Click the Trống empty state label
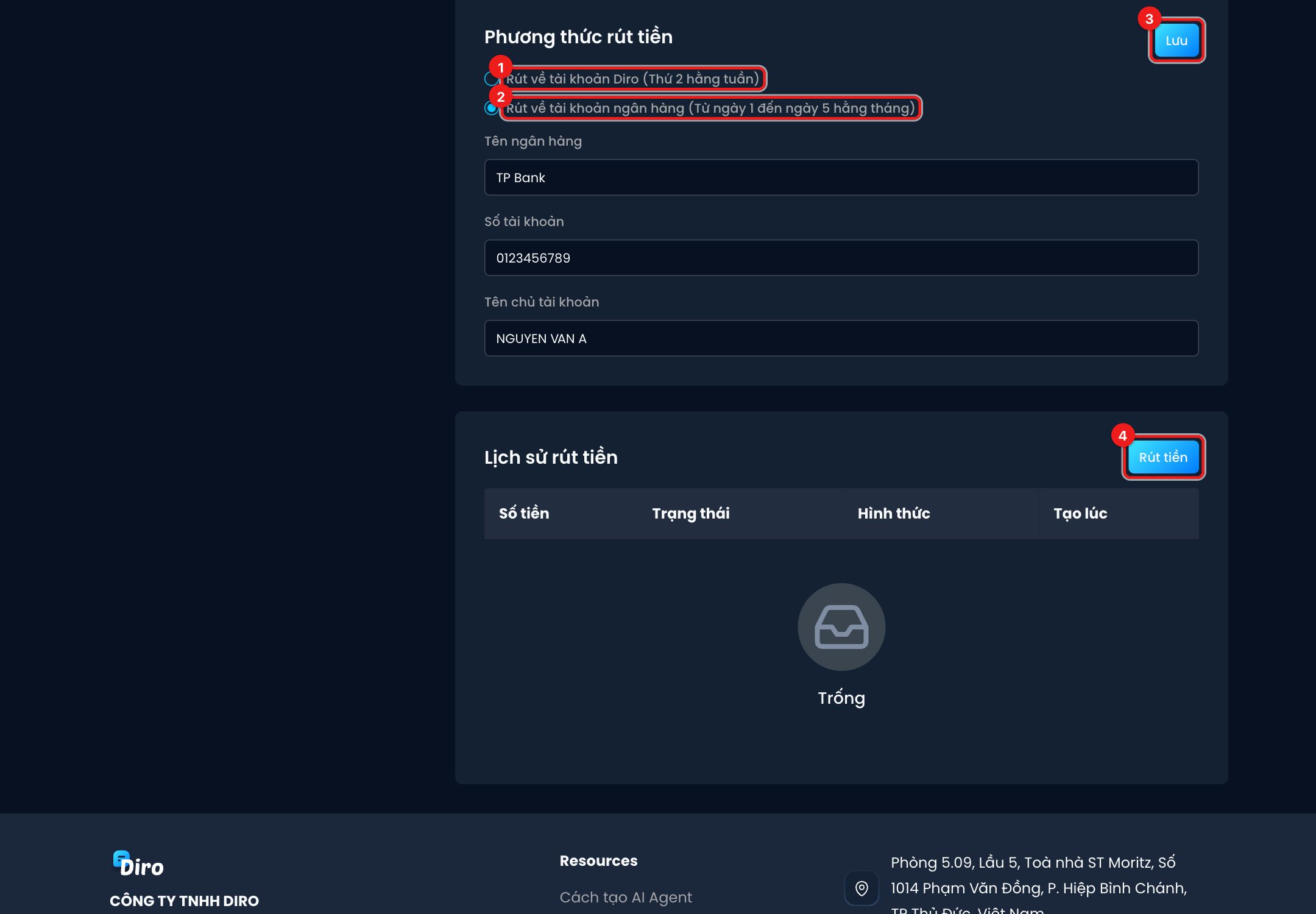The height and width of the screenshot is (914, 1316). pyautogui.click(x=841, y=698)
